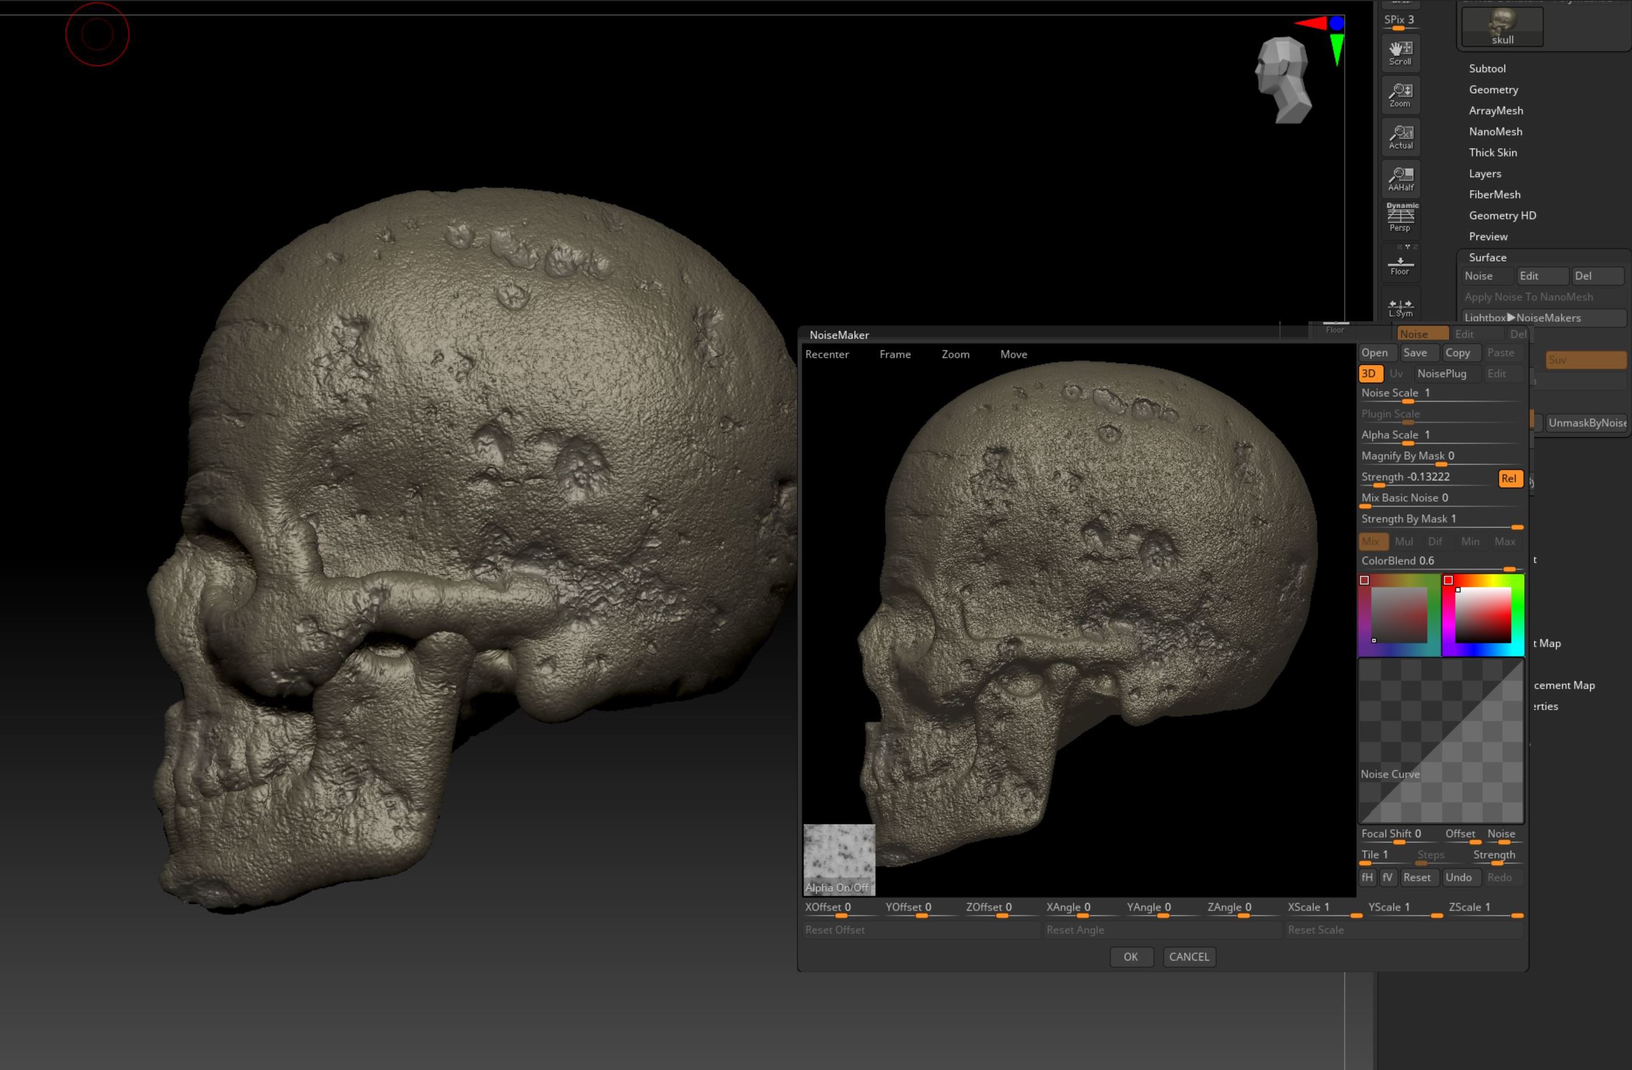Expand the Geometry subpalette
This screenshot has height=1070, width=1632.
(1493, 90)
